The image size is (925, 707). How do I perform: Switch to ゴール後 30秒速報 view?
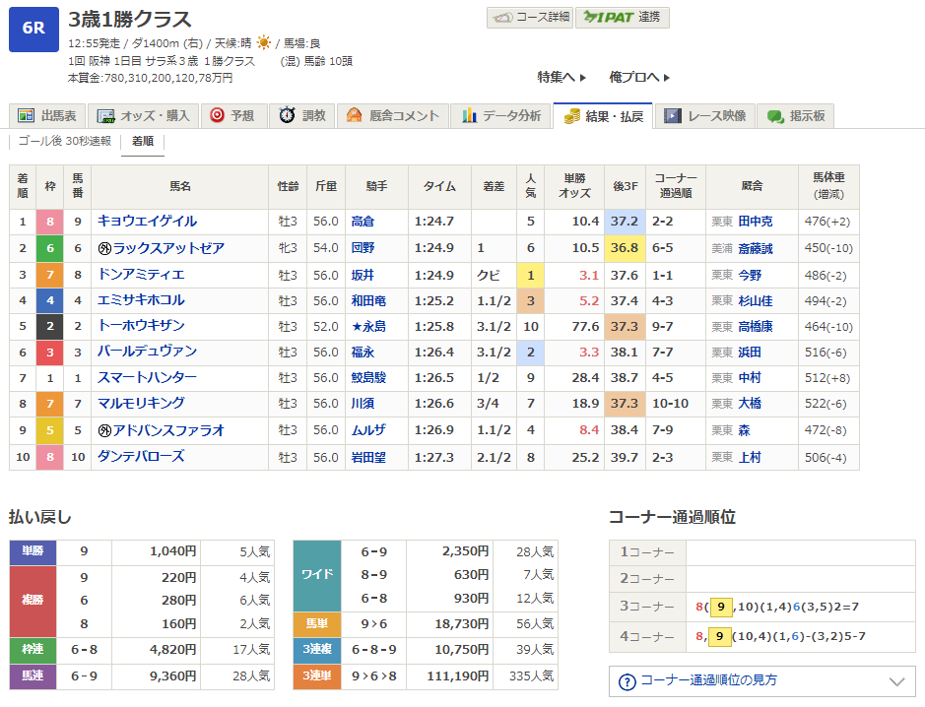65,141
